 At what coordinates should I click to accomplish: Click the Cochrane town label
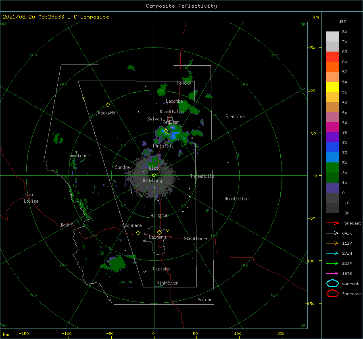click(x=132, y=225)
